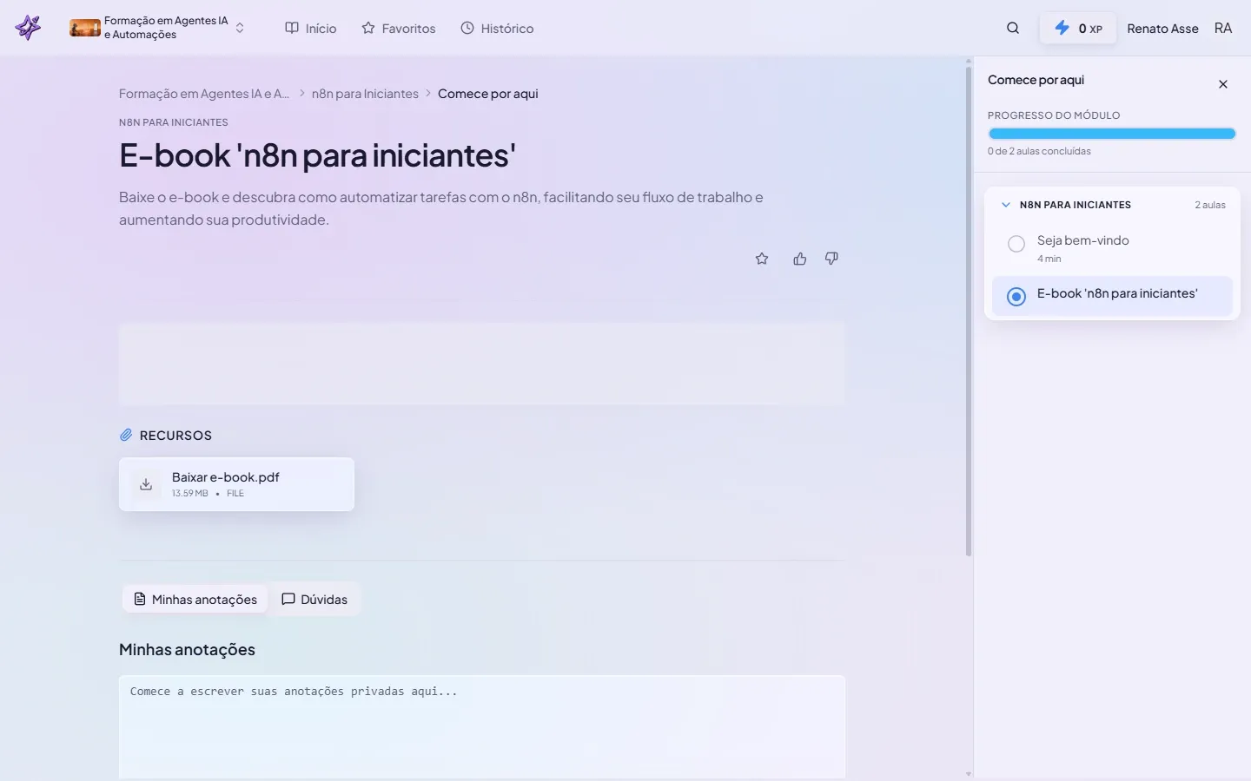1251x781 pixels.
Task: Dislike the lesson with thumbs down
Action: (x=831, y=259)
